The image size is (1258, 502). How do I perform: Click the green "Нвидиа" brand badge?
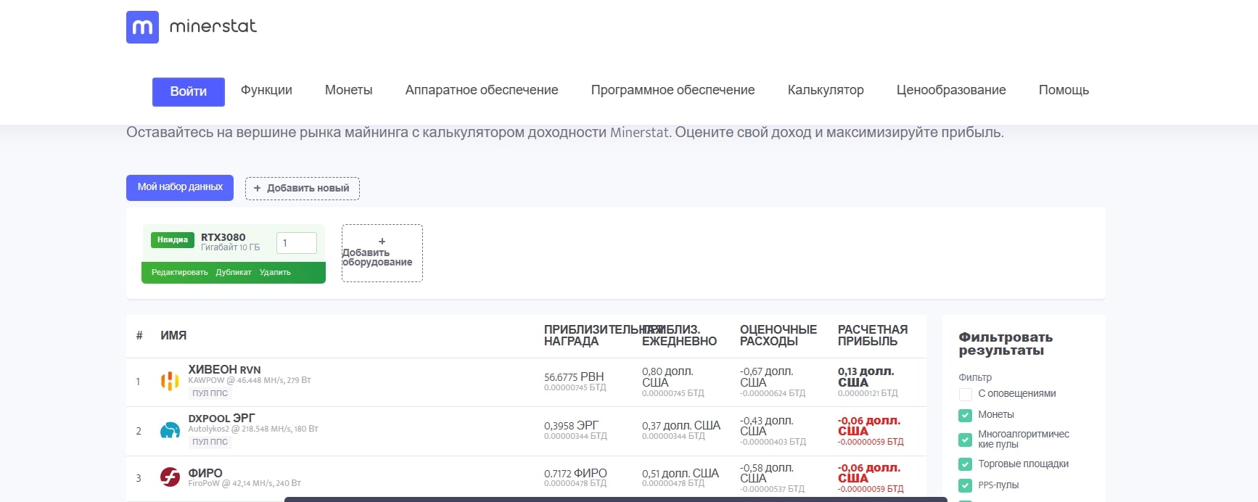click(173, 240)
